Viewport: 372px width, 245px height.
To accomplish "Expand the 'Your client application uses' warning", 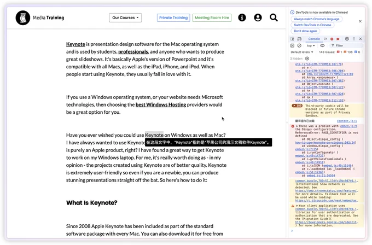I will (297, 206).
